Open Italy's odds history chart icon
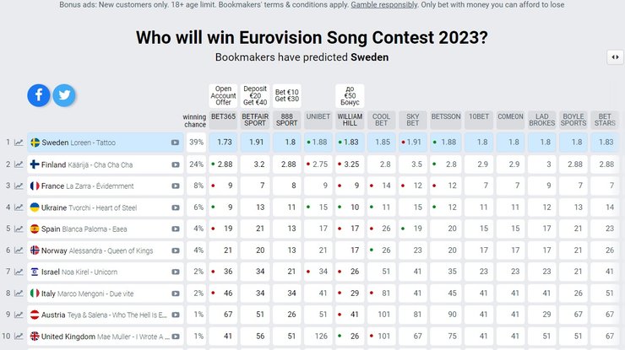This screenshot has width=625, height=350. [19, 293]
